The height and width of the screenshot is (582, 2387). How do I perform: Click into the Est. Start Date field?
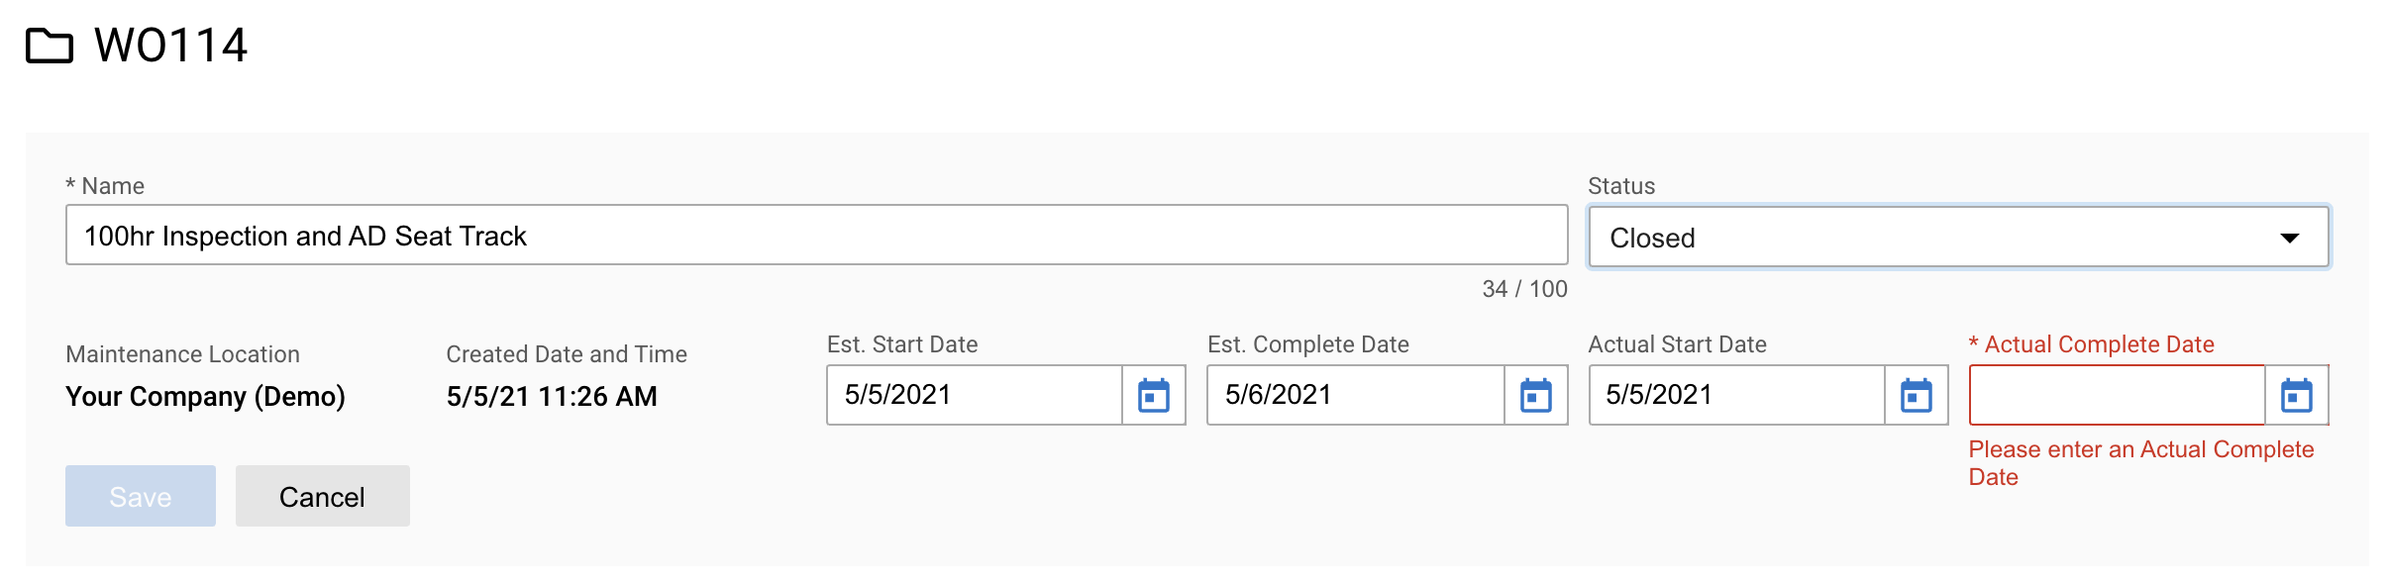point(975,395)
